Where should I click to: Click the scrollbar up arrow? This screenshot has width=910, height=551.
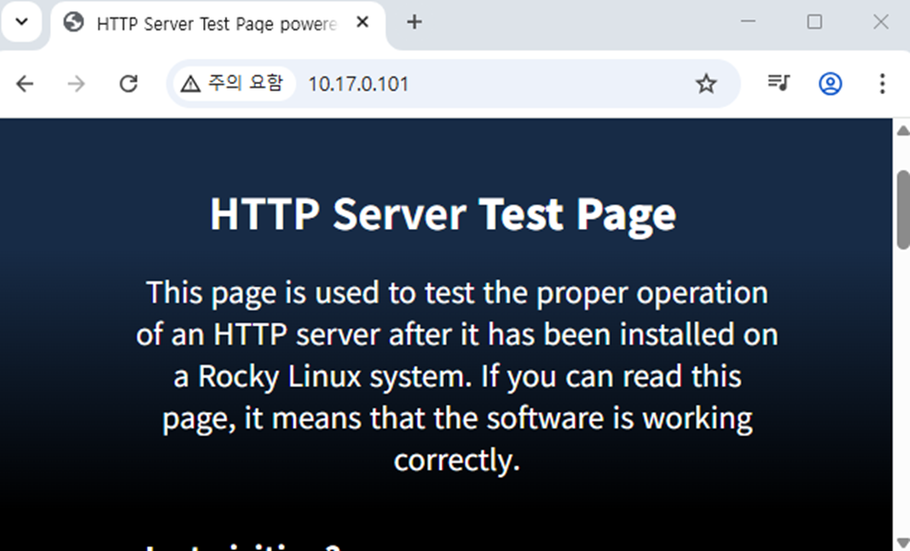[x=903, y=130]
